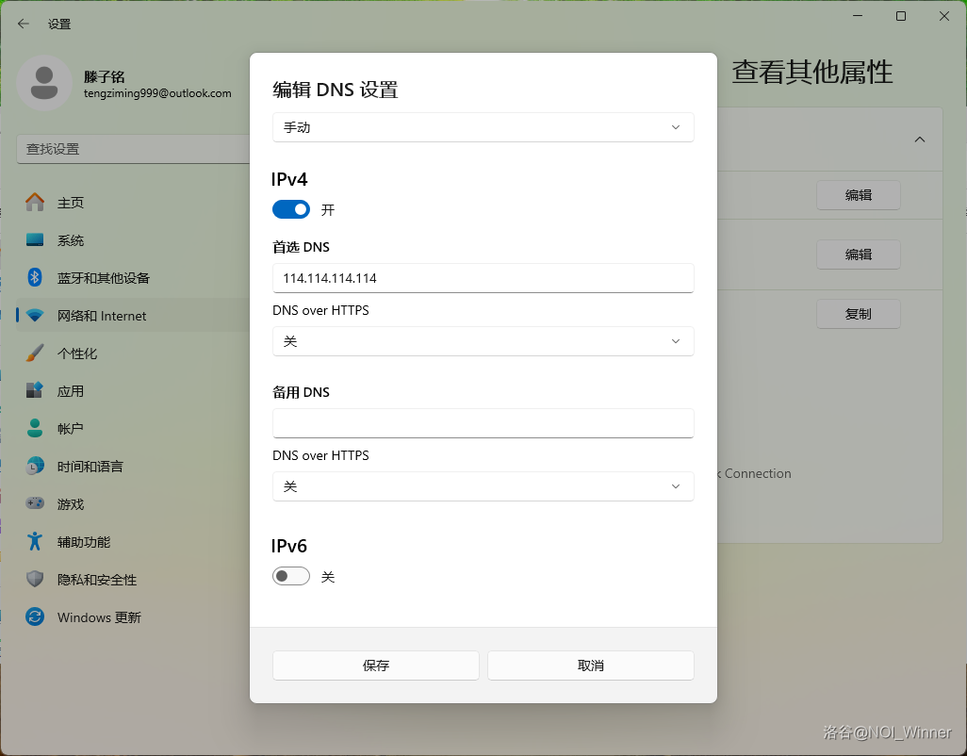Open Time and language (时间和语言) icon
Viewport: 967px width, 756px height.
35,467
